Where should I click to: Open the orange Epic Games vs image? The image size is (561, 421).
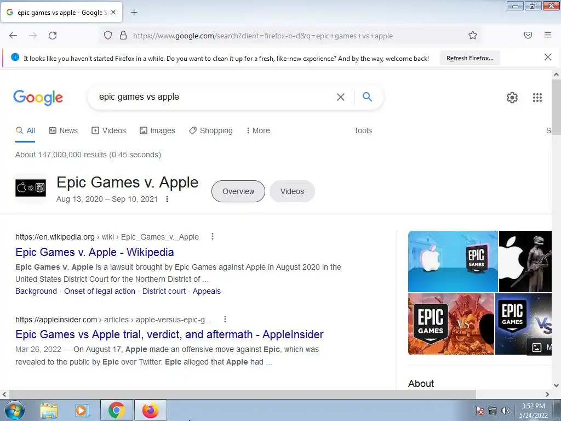pos(451,324)
